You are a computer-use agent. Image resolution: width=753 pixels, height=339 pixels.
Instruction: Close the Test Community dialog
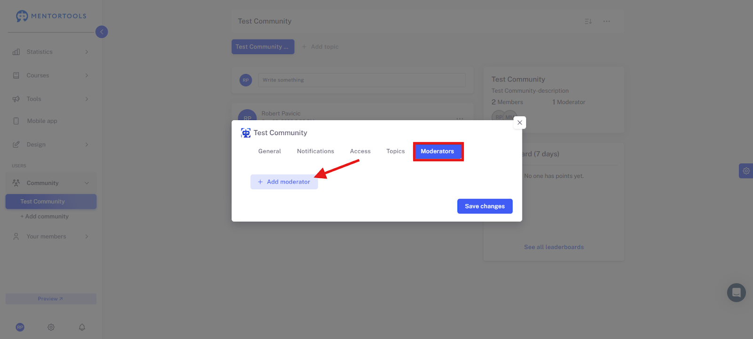[x=520, y=122]
